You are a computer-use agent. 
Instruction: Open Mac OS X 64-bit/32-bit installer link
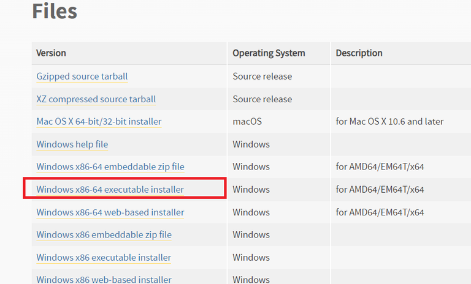click(99, 121)
